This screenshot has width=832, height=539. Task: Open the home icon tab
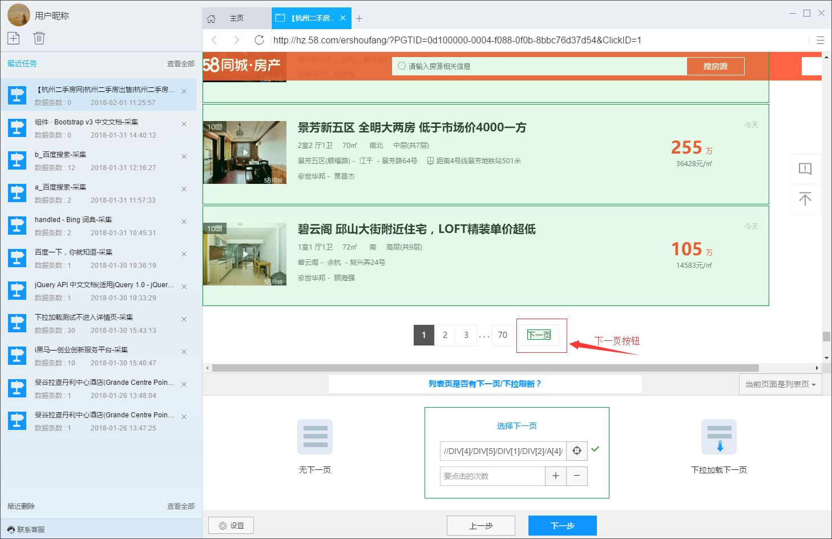point(211,18)
